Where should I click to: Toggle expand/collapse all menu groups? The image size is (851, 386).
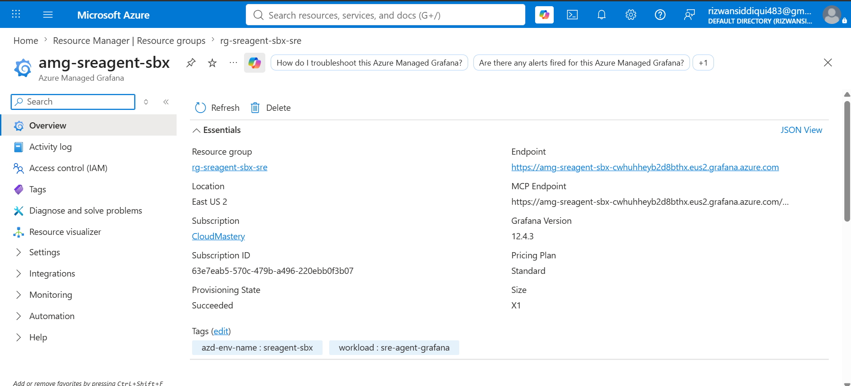(x=146, y=102)
